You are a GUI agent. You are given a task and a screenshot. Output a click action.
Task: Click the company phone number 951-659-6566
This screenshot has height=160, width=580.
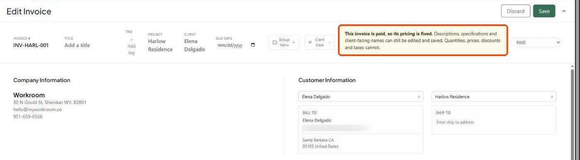[x=28, y=117]
